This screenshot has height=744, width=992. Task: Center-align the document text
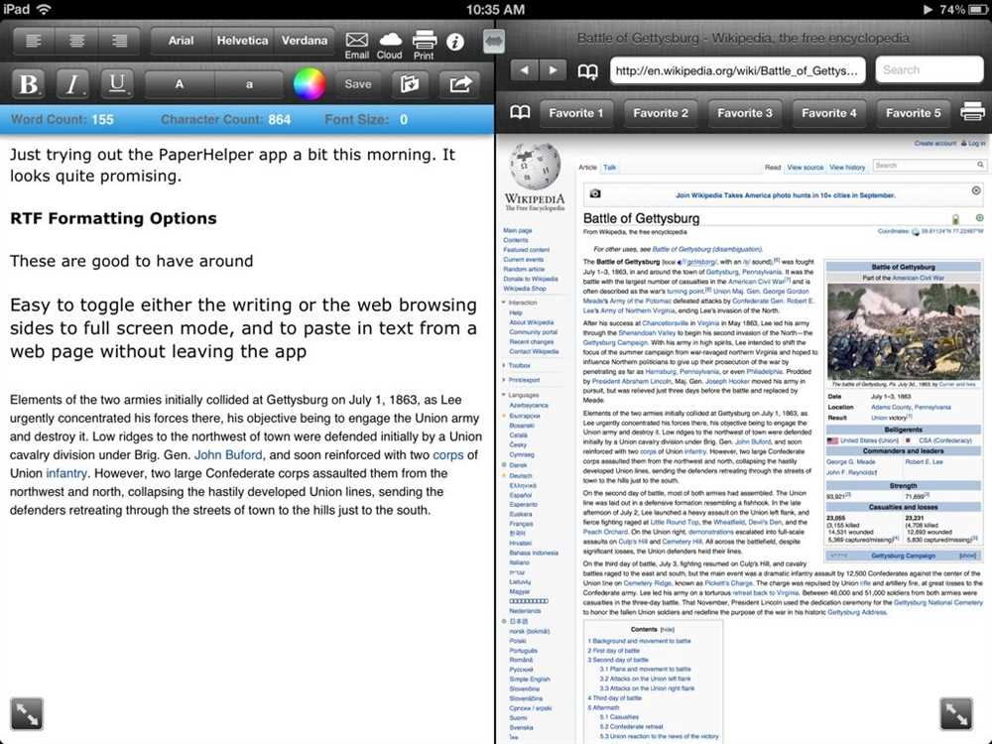(x=76, y=41)
